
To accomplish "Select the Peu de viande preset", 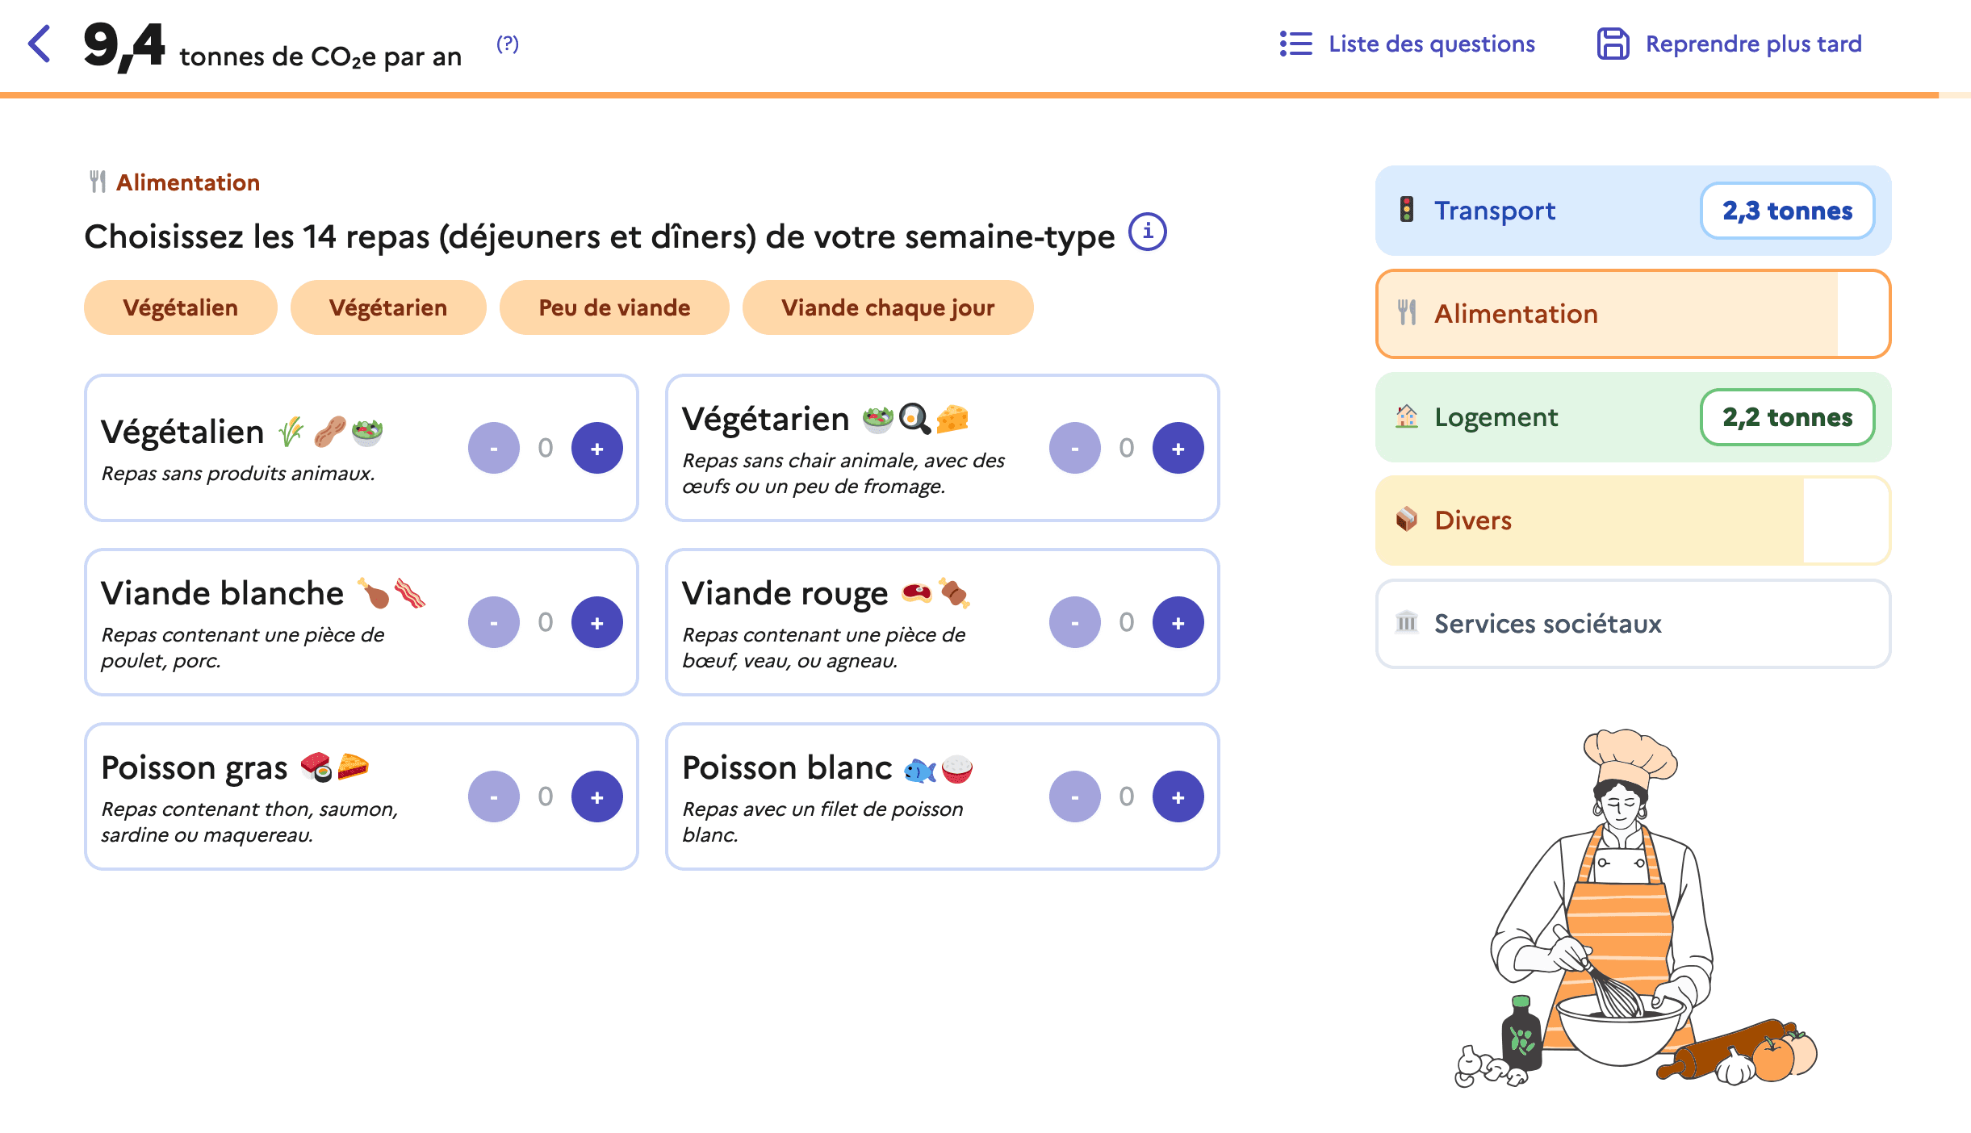I will click(x=615, y=307).
